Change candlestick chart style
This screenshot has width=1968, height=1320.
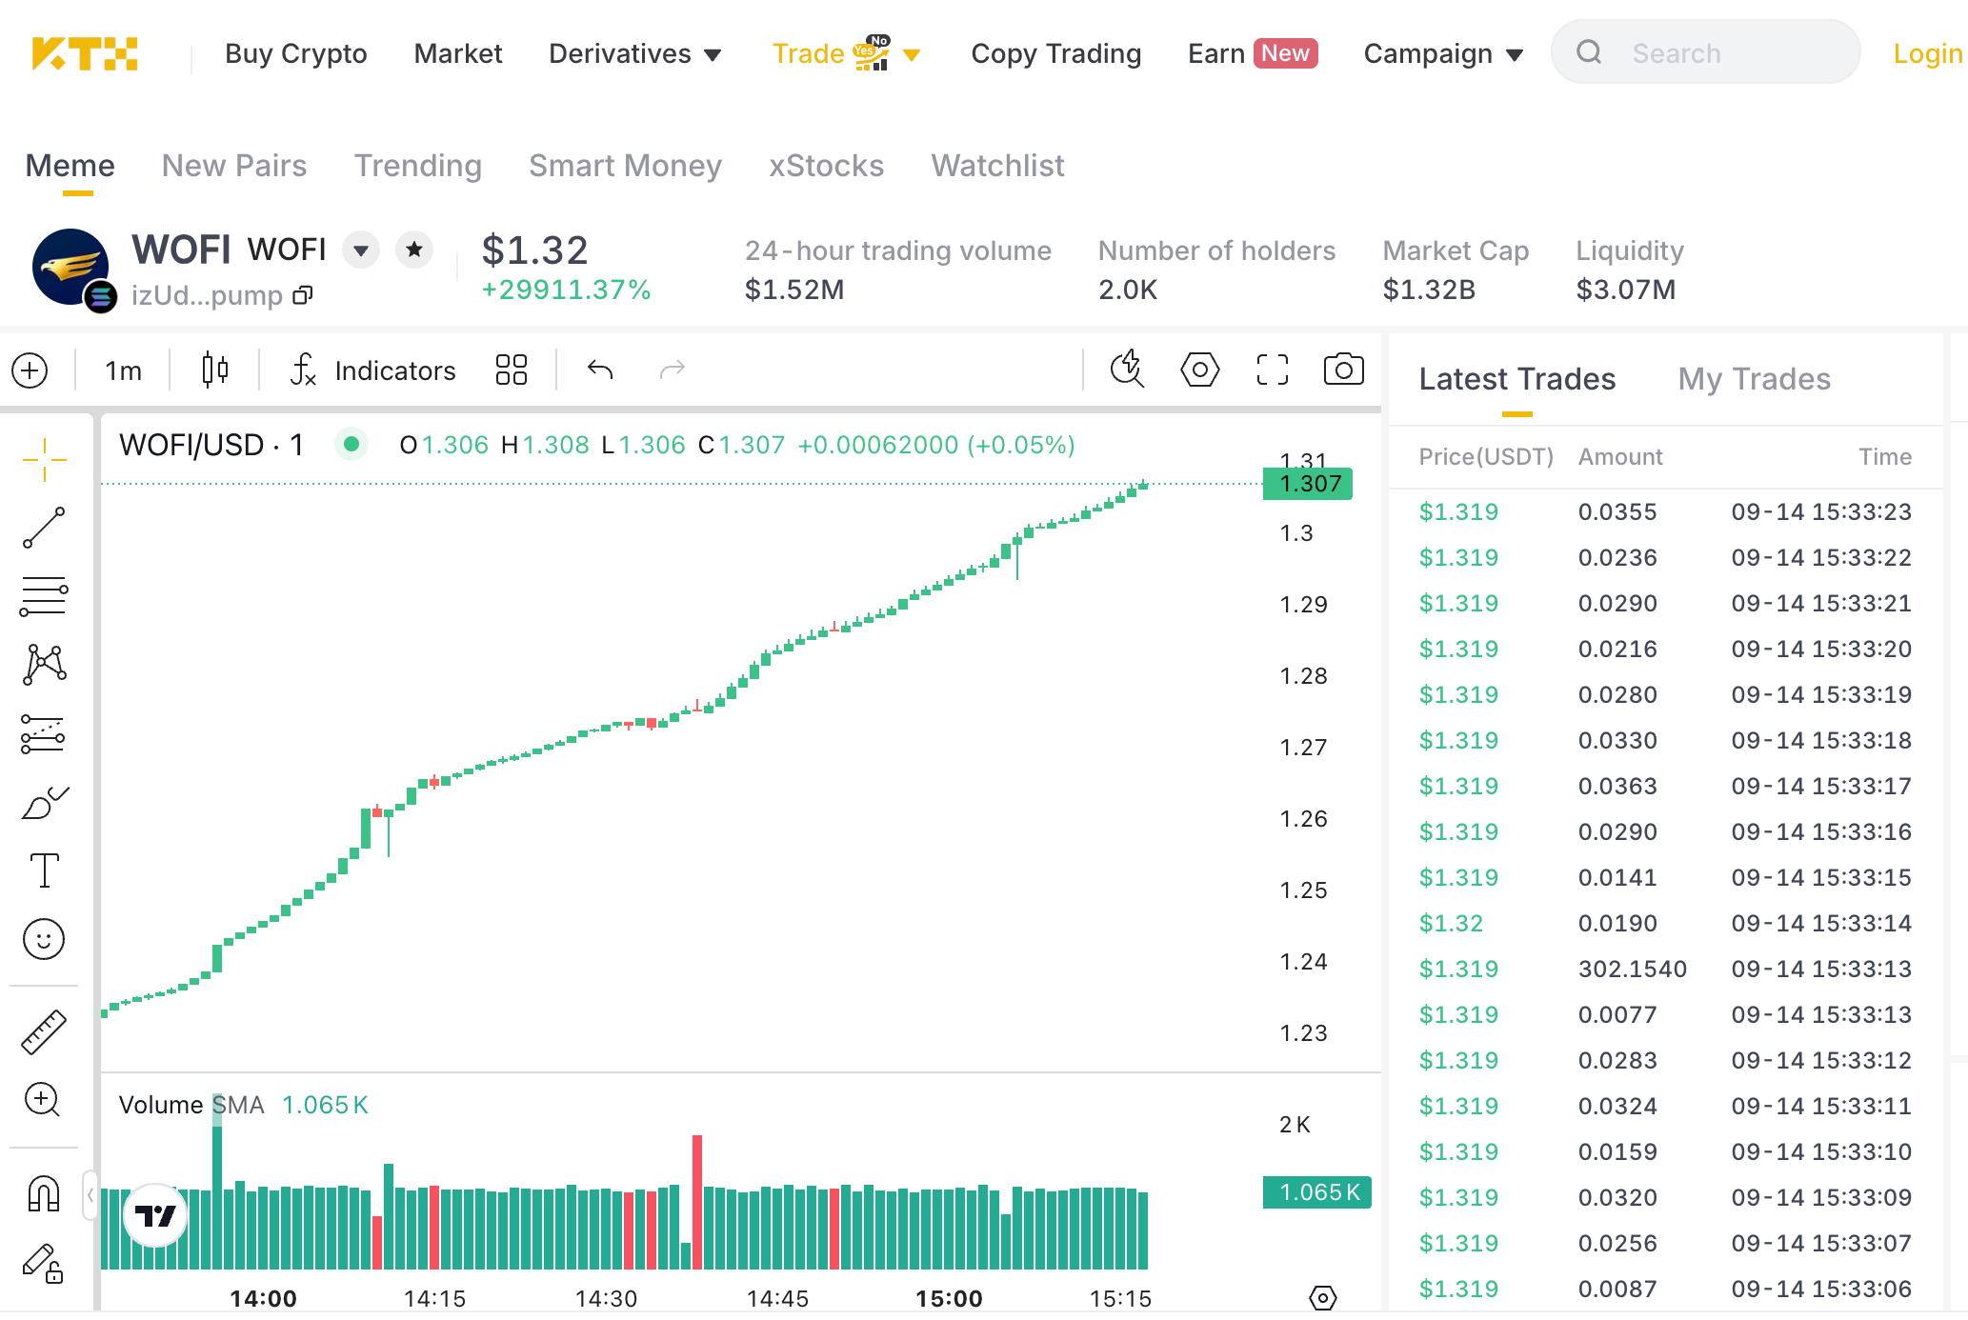[x=215, y=370]
